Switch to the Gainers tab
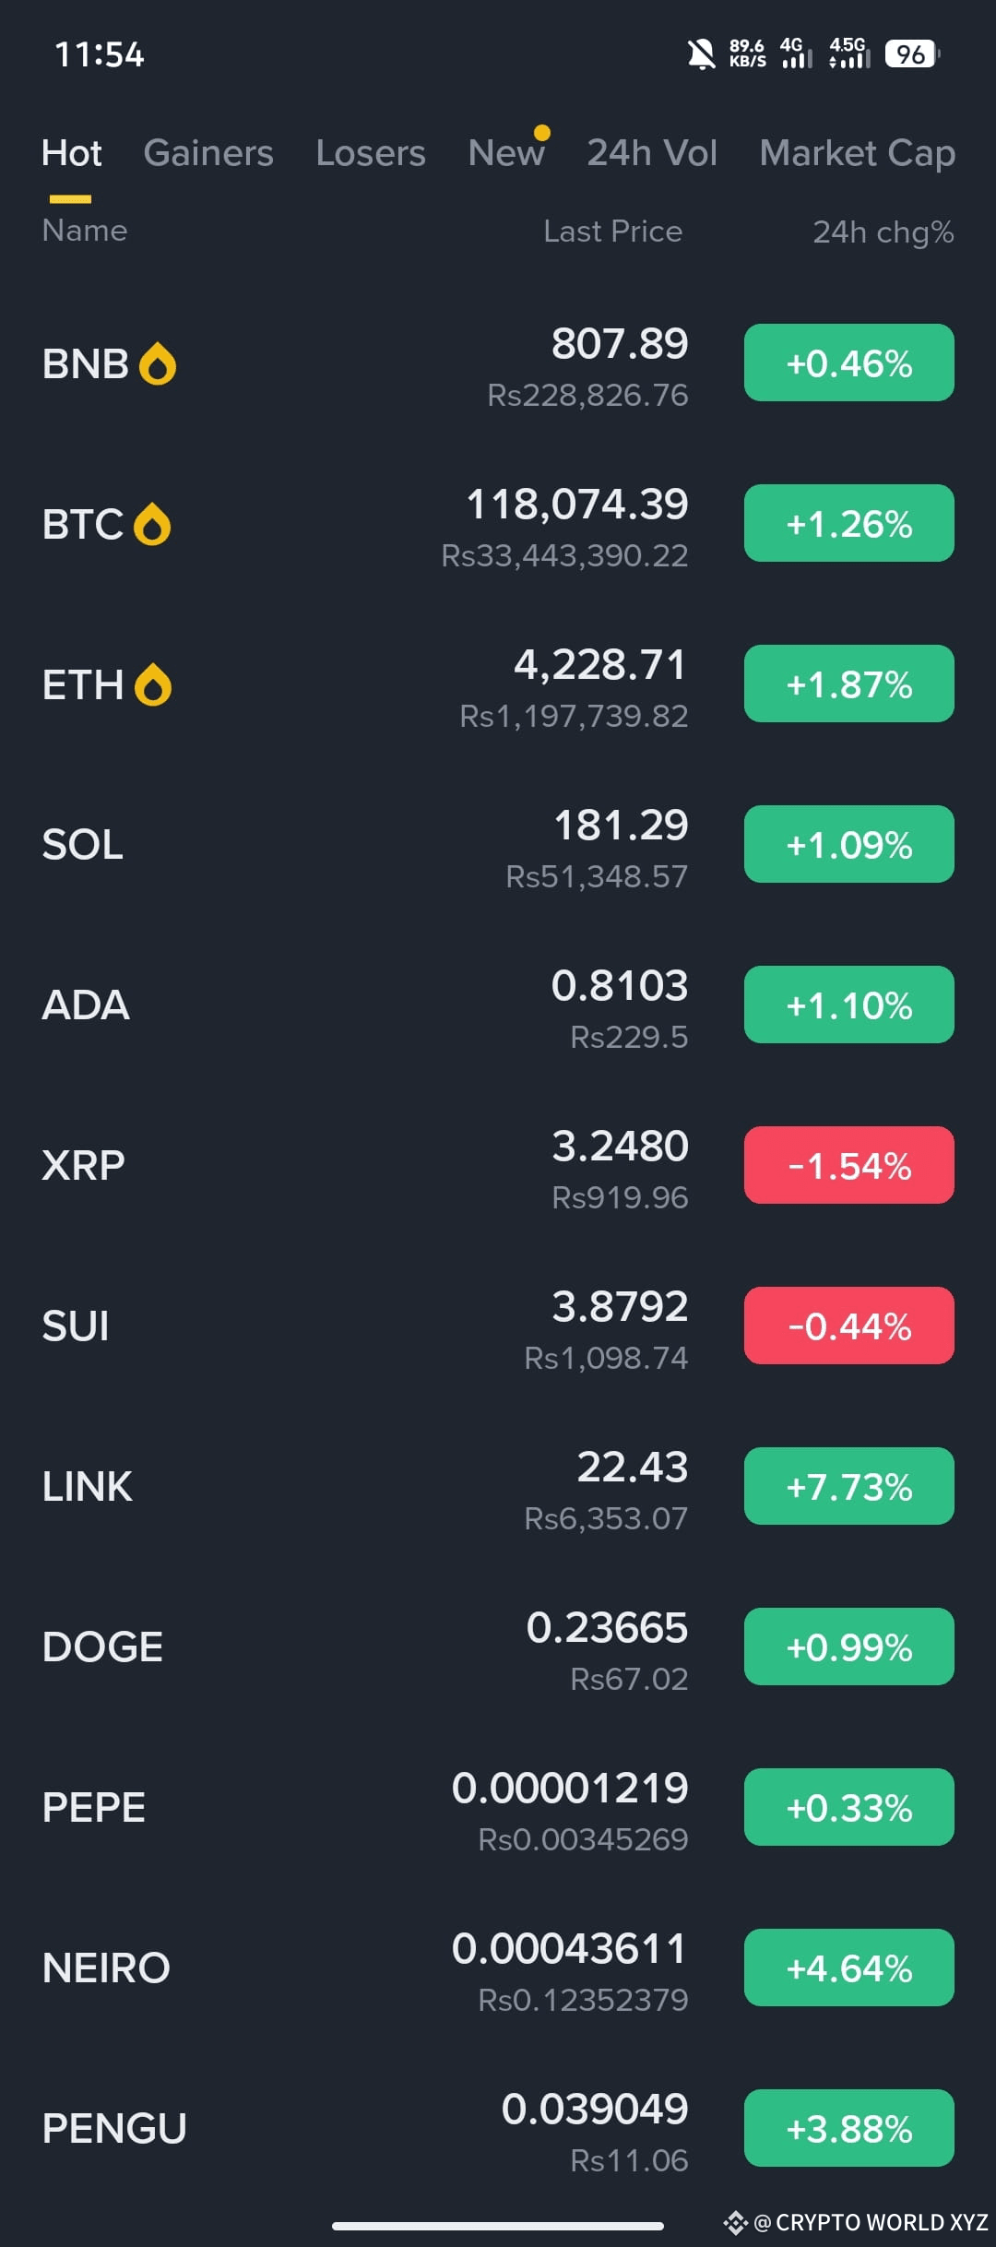 (x=208, y=153)
